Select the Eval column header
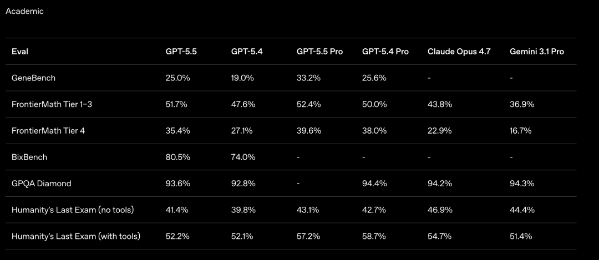 pos(20,52)
